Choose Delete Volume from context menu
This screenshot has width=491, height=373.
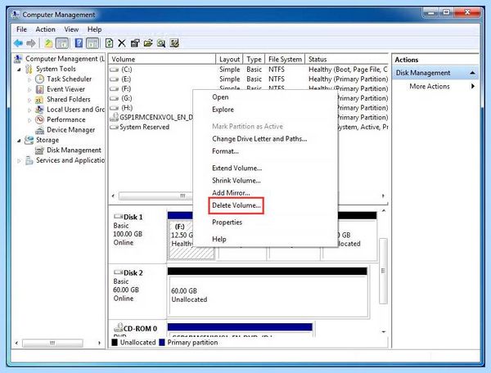[x=236, y=205]
